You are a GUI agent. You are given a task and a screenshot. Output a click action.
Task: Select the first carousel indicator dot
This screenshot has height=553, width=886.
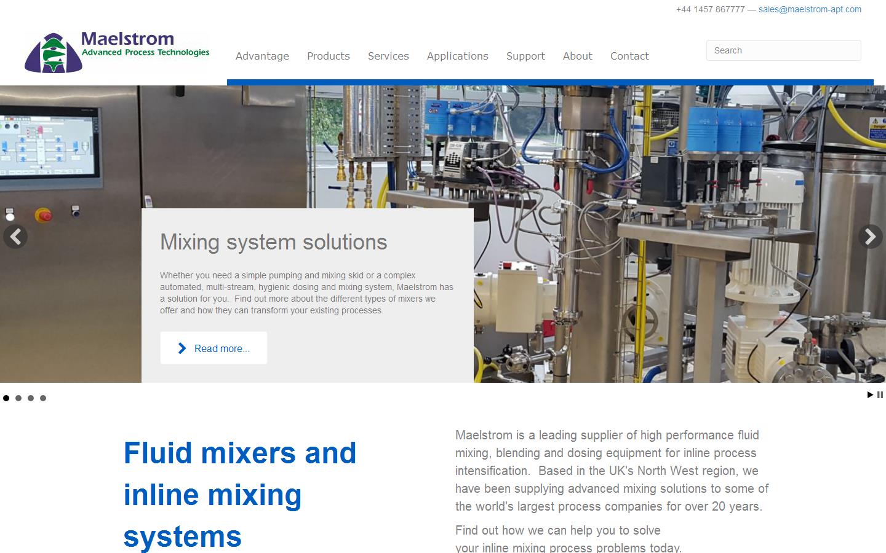coord(6,398)
